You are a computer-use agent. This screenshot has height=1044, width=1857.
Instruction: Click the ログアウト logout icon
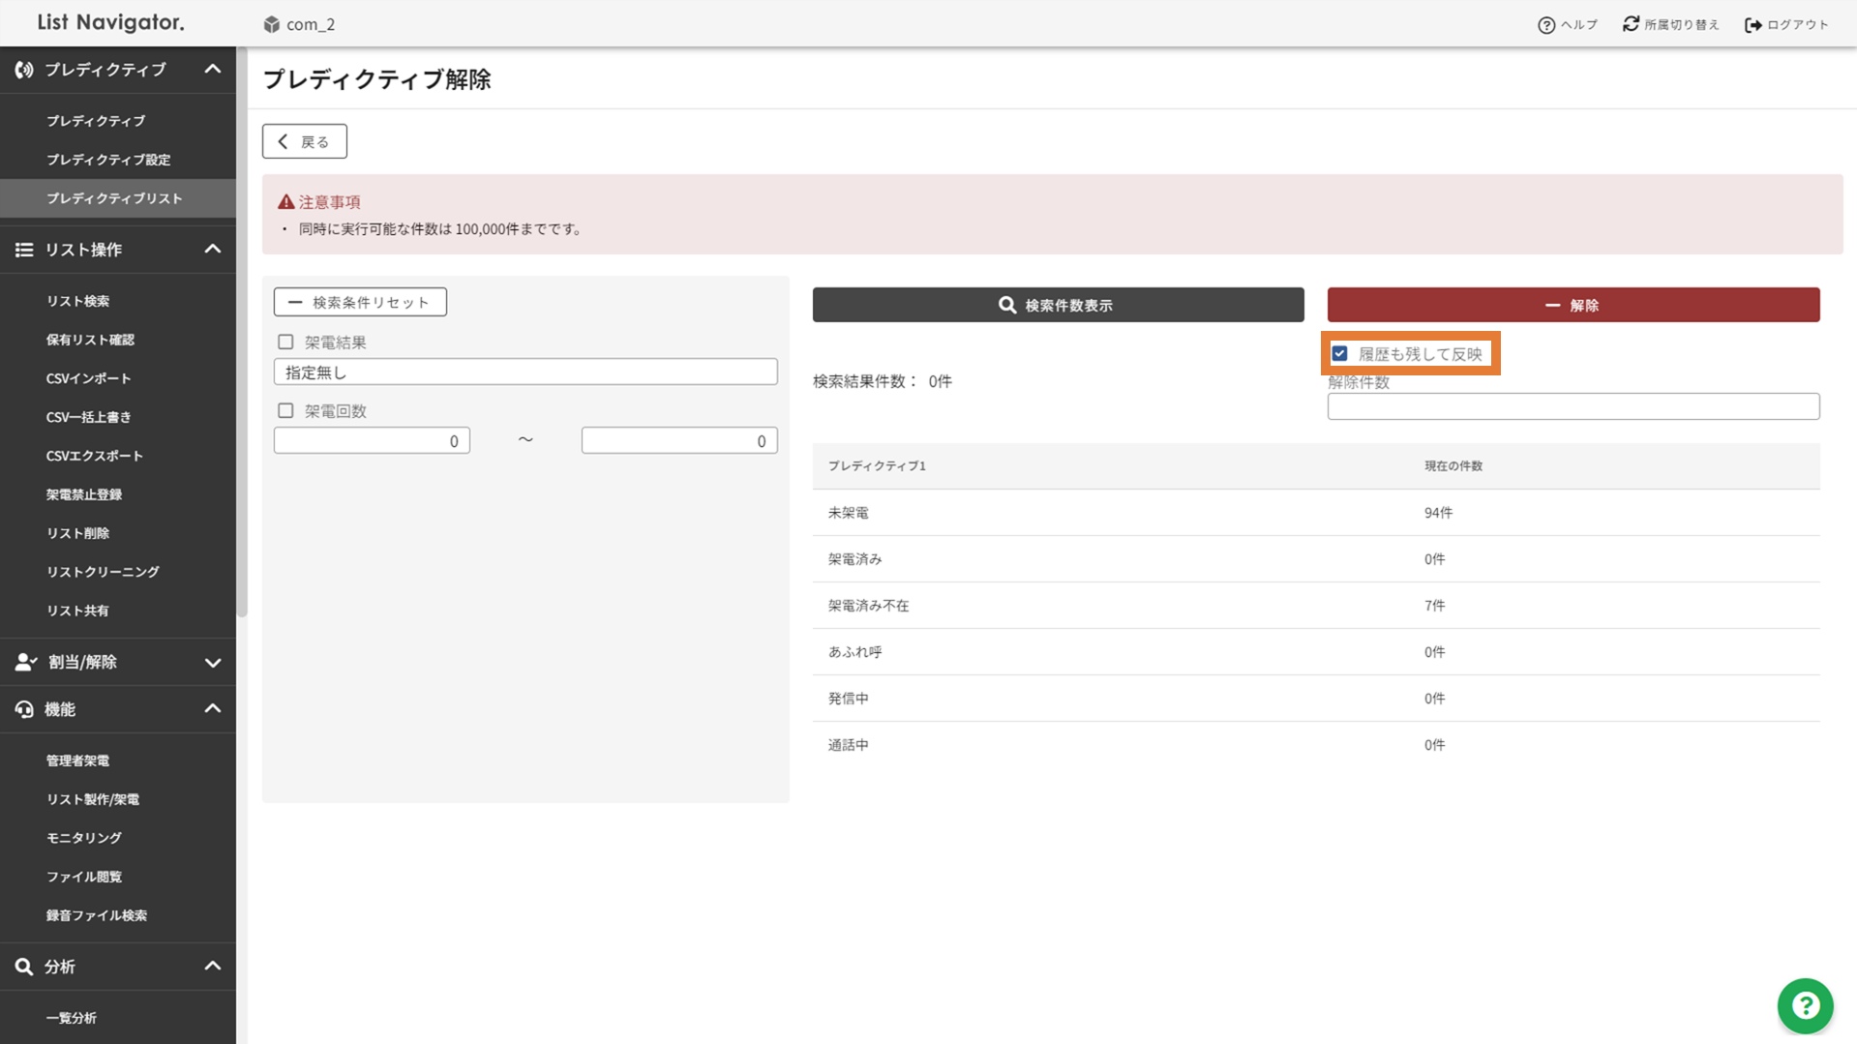coord(1752,25)
